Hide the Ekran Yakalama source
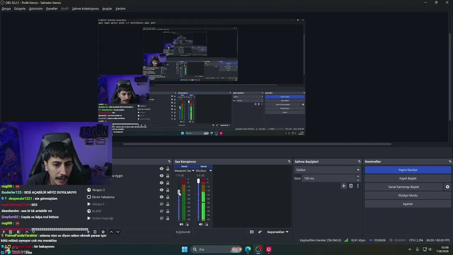 click(162, 197)
